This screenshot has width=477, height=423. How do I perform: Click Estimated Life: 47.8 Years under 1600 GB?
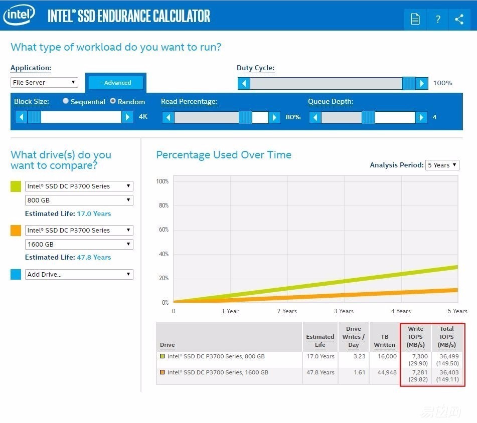click(68, 257)
